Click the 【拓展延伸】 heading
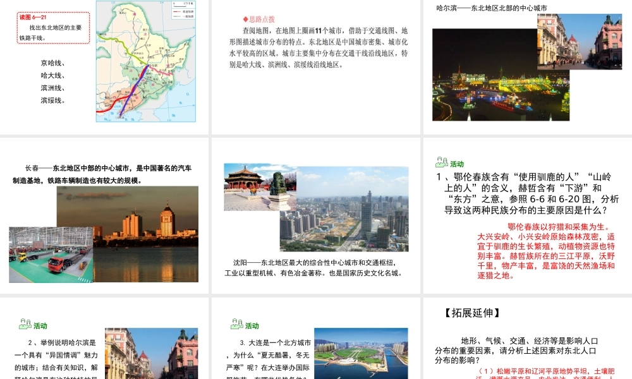 471,313
